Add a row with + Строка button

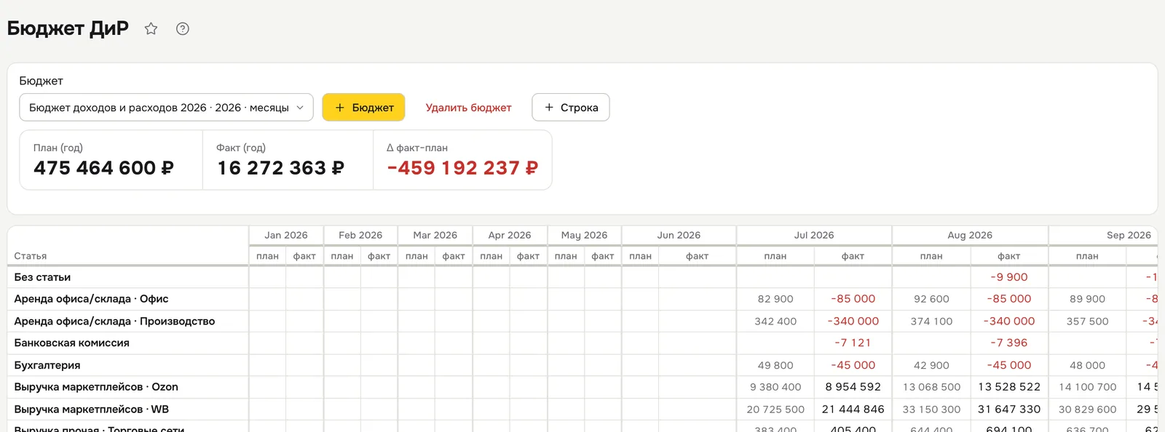(x=571, y=108)
